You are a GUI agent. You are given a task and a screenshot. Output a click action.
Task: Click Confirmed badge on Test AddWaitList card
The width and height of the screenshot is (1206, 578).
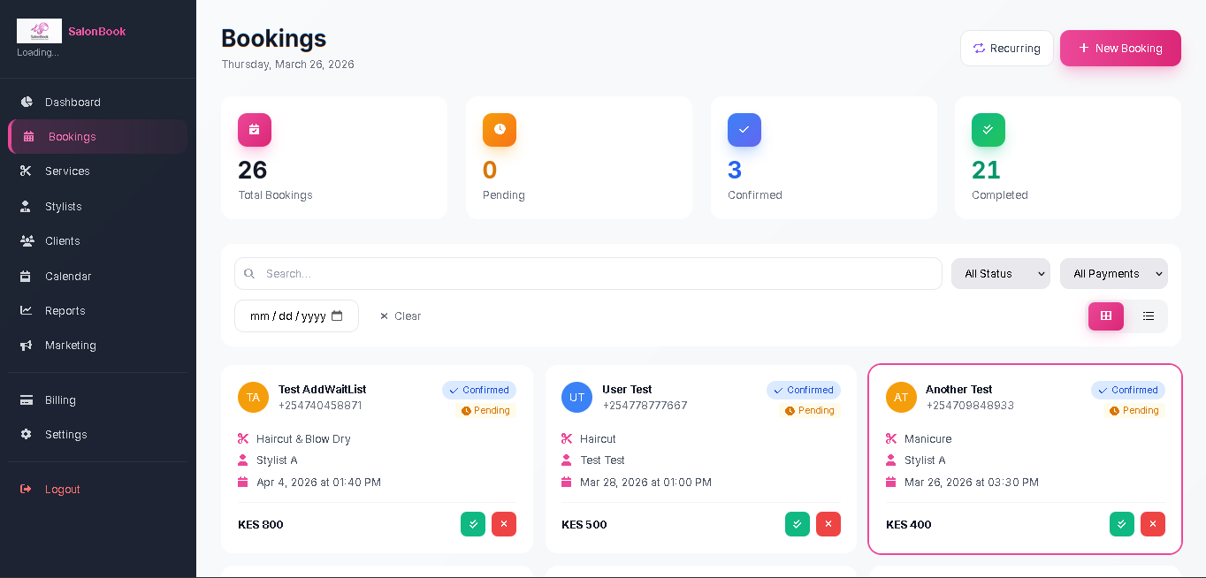479,390
